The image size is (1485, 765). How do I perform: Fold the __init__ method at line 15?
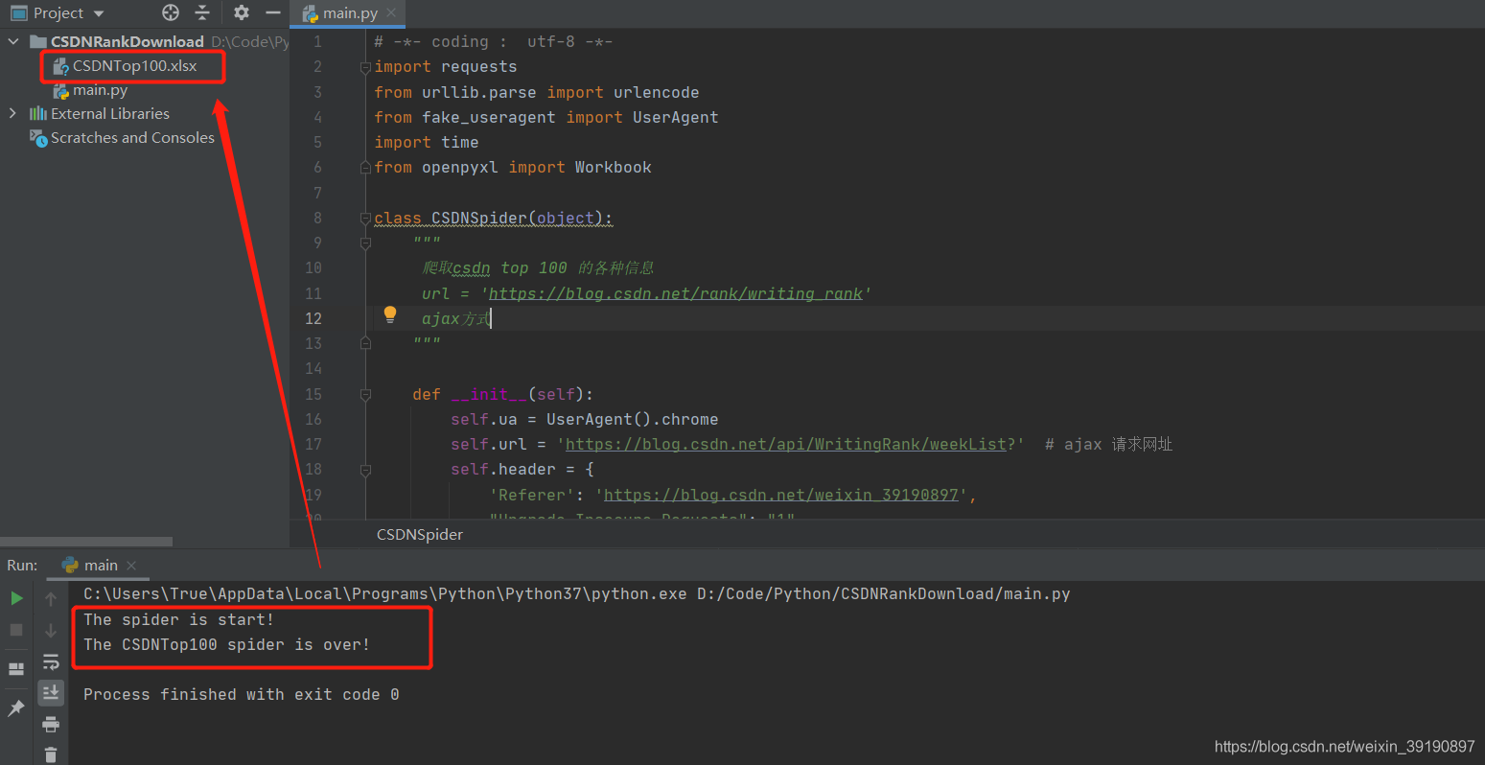365,394
